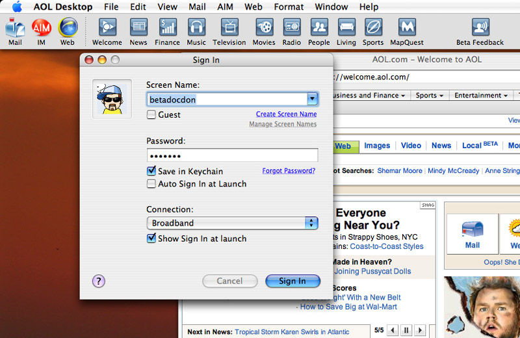This screenshot has height=338, width=520.
Task: Switch to the Local BETA search tab
Action: click(480, 145)
